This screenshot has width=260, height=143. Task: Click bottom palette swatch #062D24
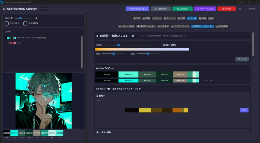[x=29, y=133]
